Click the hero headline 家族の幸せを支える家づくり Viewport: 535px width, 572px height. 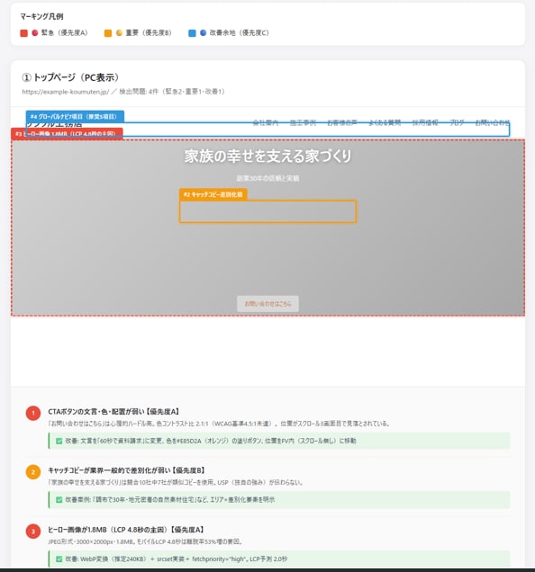tap(267, 156)
